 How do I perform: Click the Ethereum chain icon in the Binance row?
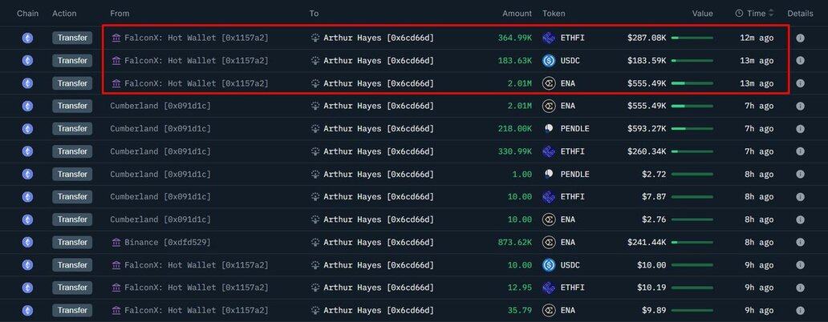[27, 243]
